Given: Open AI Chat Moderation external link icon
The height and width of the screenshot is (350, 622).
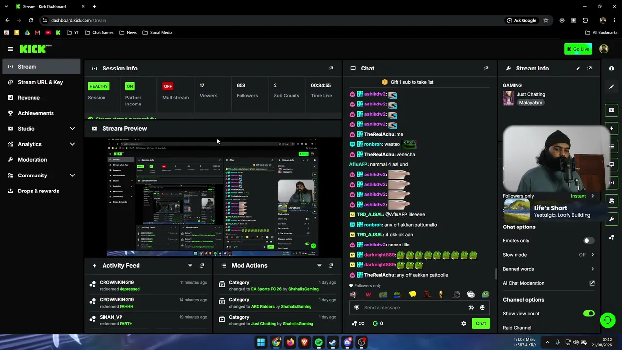Looking at the screenshot, I should 592,283.
